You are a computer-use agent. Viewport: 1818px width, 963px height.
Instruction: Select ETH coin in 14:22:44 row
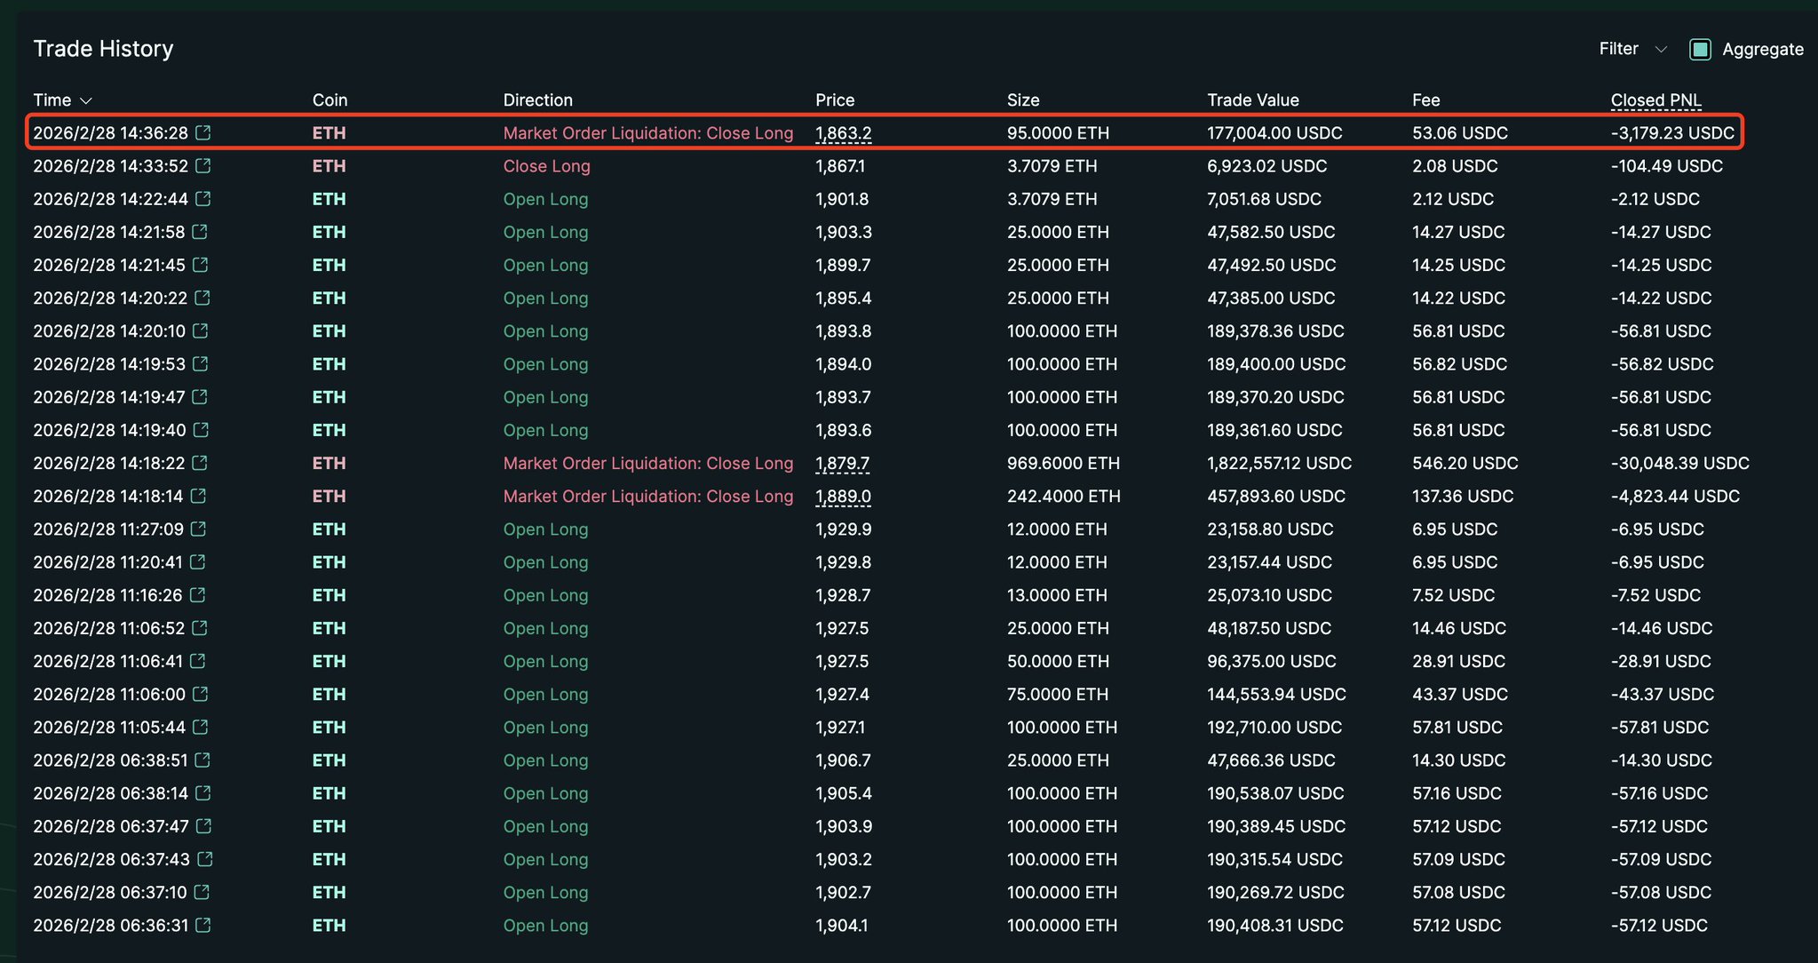pos(329,199)
